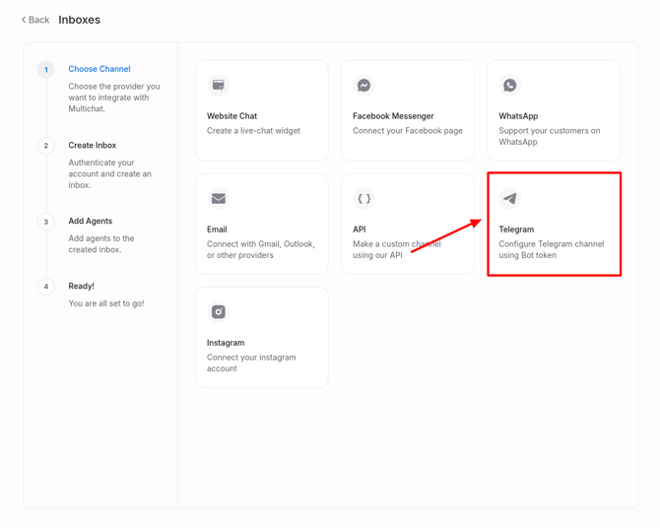The width and height of the screenshot is (660, 529).
Task: Select the API curly braces icon
Action: pyautogui.click(x=364, y=199)
